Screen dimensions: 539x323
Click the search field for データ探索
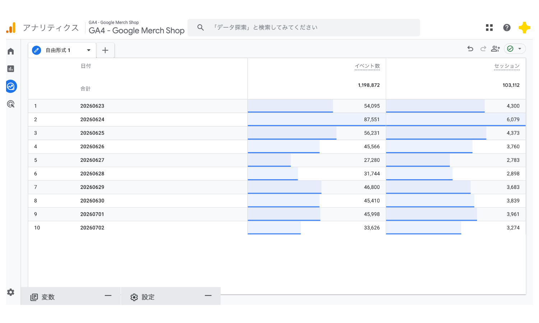pyautogui.click(x=304, y=28)
